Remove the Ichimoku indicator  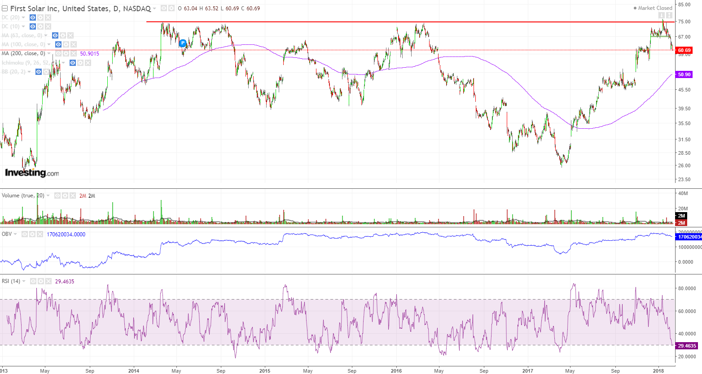(88, 63)
